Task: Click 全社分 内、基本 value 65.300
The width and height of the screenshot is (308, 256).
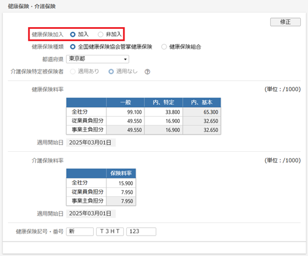Action: (202, 112)
